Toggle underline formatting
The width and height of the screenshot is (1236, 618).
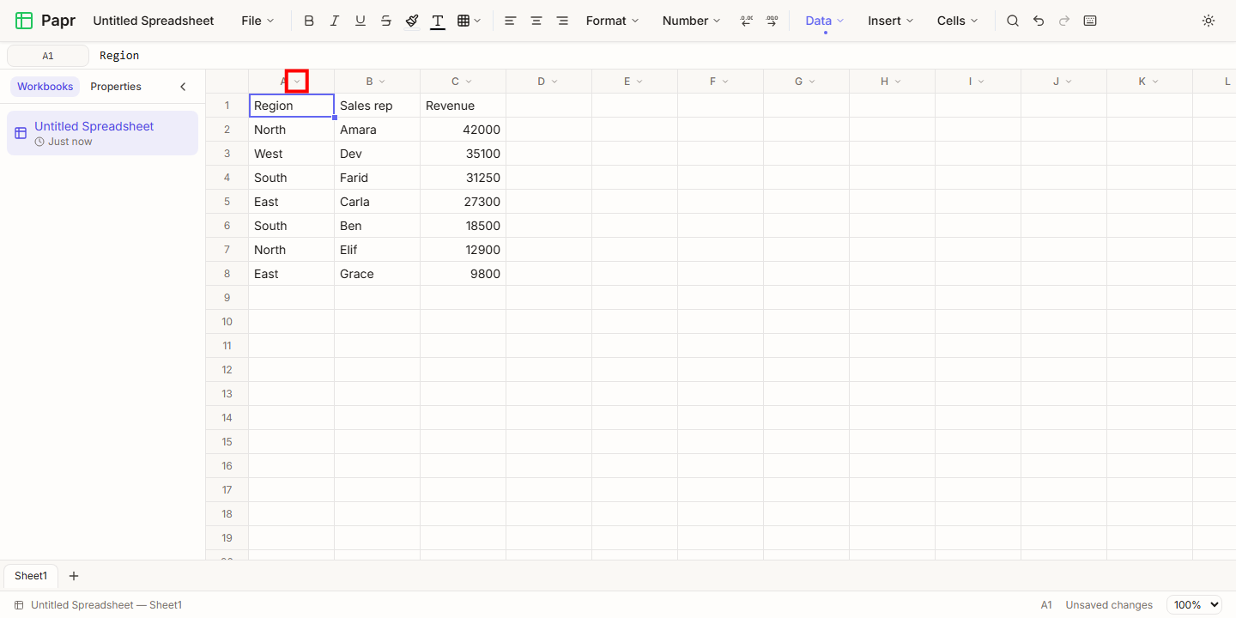[x=360, y=21]
